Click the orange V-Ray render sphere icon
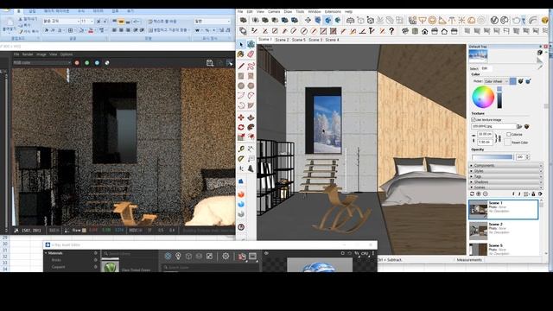 [x=241, y=194]
